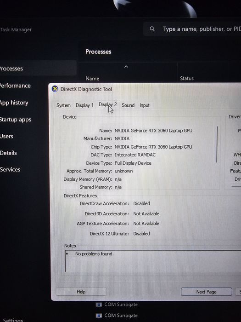Click AGP Texture Acceleration 'Not Available' value
The image size is (241, 322).
pyautogui.click(x=146, y=224)
